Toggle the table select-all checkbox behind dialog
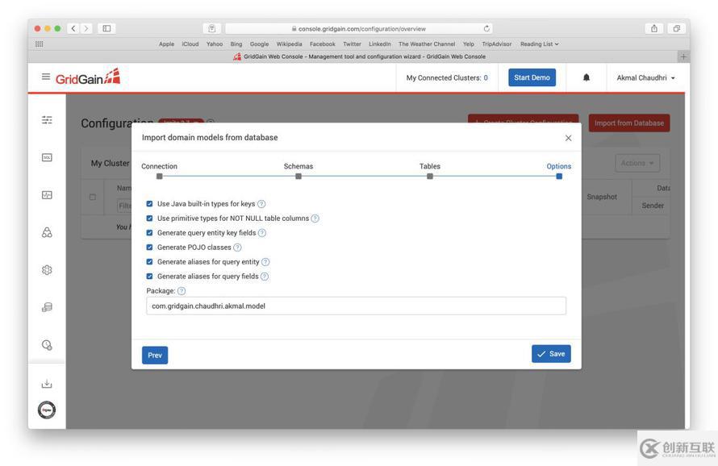This screenshot has height=466, width=718. tap(93, 197)
